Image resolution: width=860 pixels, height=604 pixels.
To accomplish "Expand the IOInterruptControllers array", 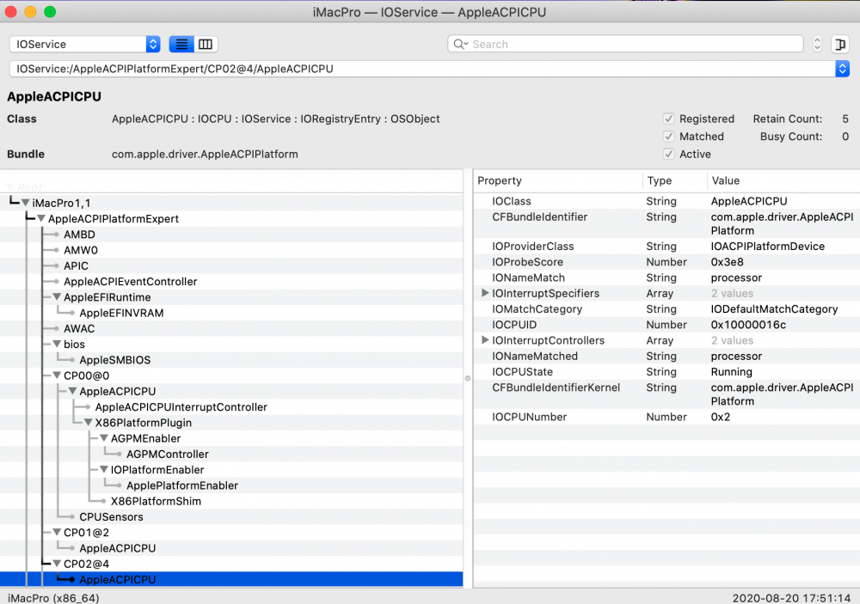I will (x=485, y=340).
